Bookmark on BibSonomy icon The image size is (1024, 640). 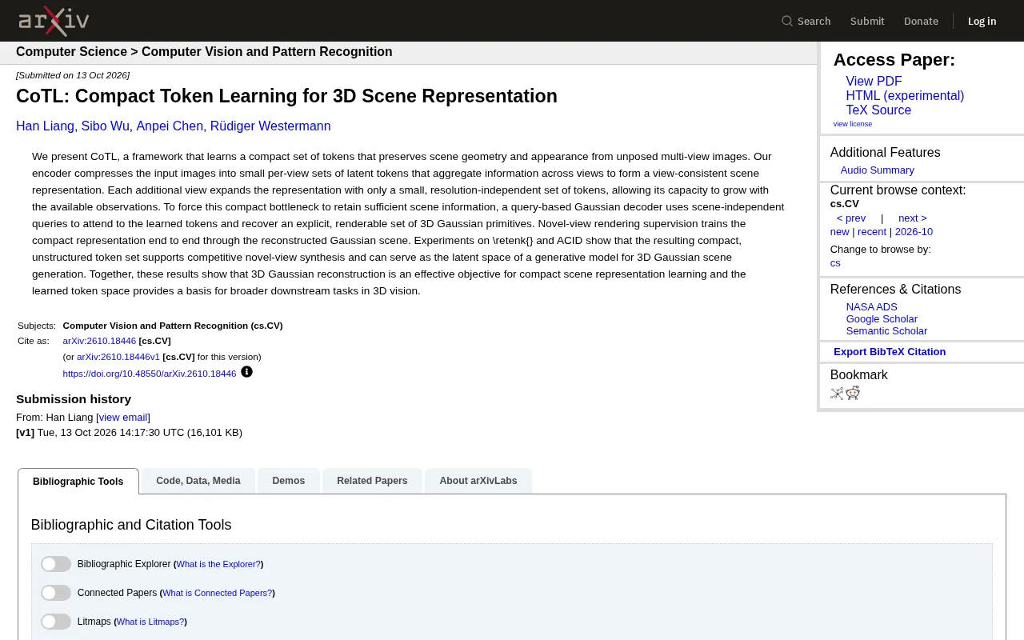pyautogui.click(x=837, y=393)
